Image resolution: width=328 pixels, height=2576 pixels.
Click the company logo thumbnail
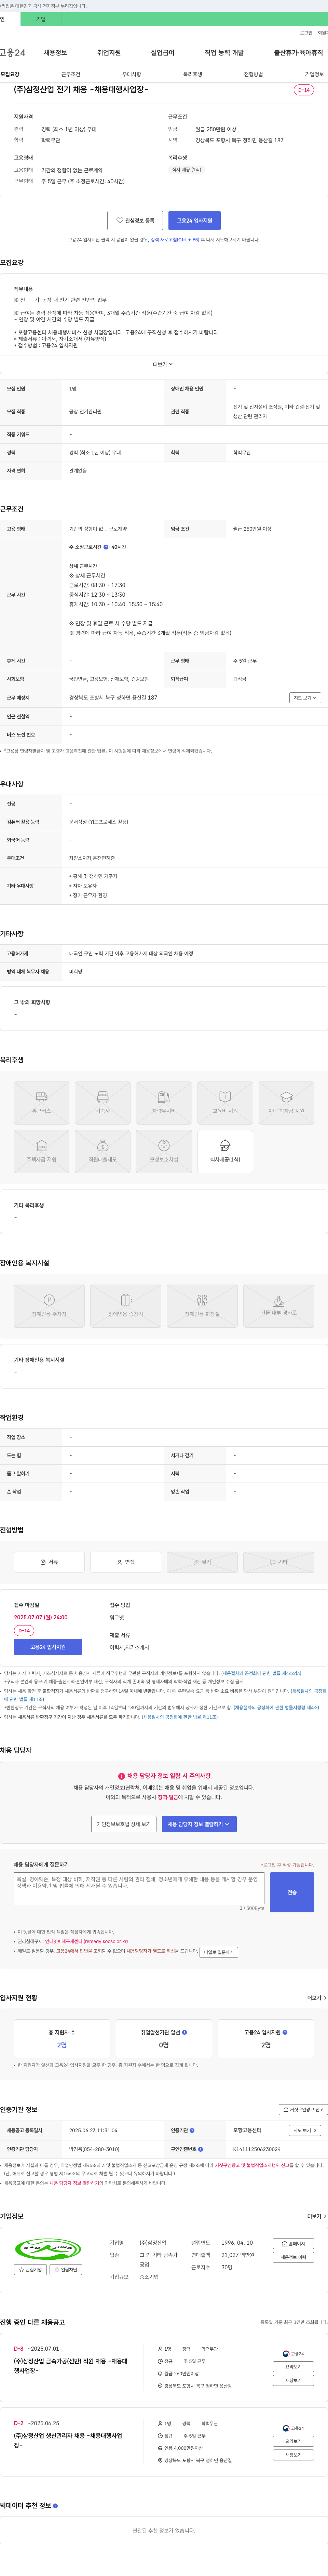[48, 2249]
